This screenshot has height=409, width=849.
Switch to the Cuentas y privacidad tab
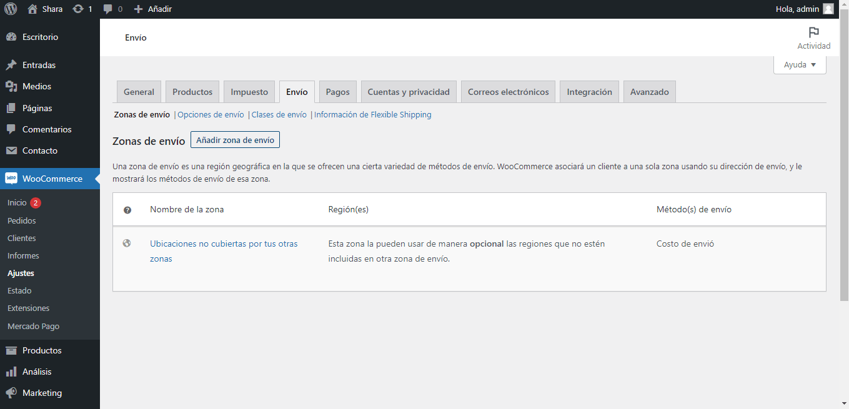click(x=409, y=92)
